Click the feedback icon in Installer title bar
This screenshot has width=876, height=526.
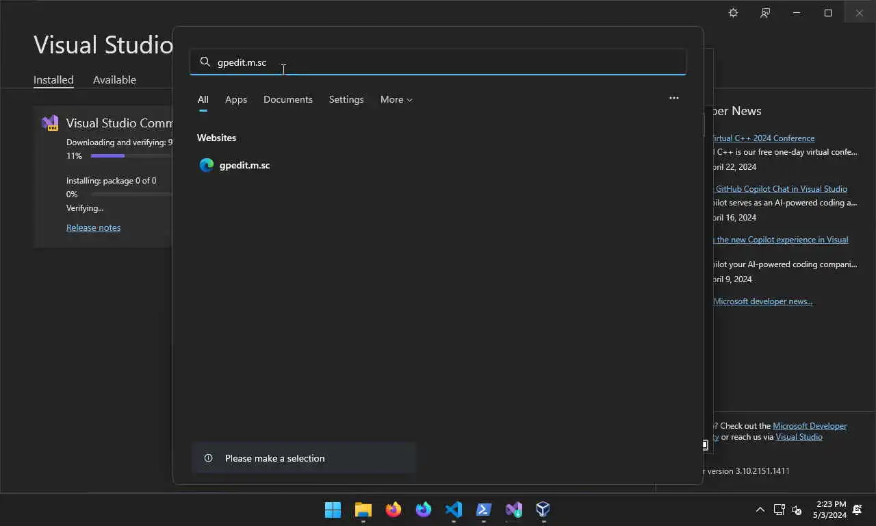click(765, 13)
